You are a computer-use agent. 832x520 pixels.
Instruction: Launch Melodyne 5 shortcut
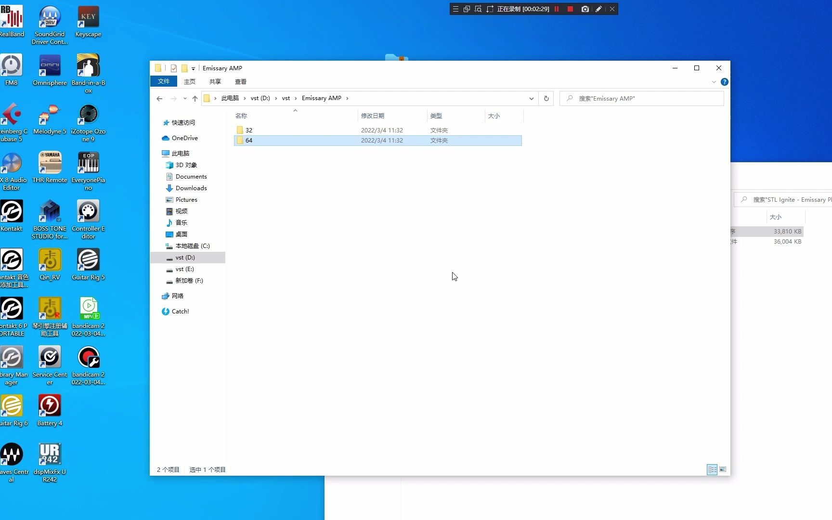[x=50, y=118]
